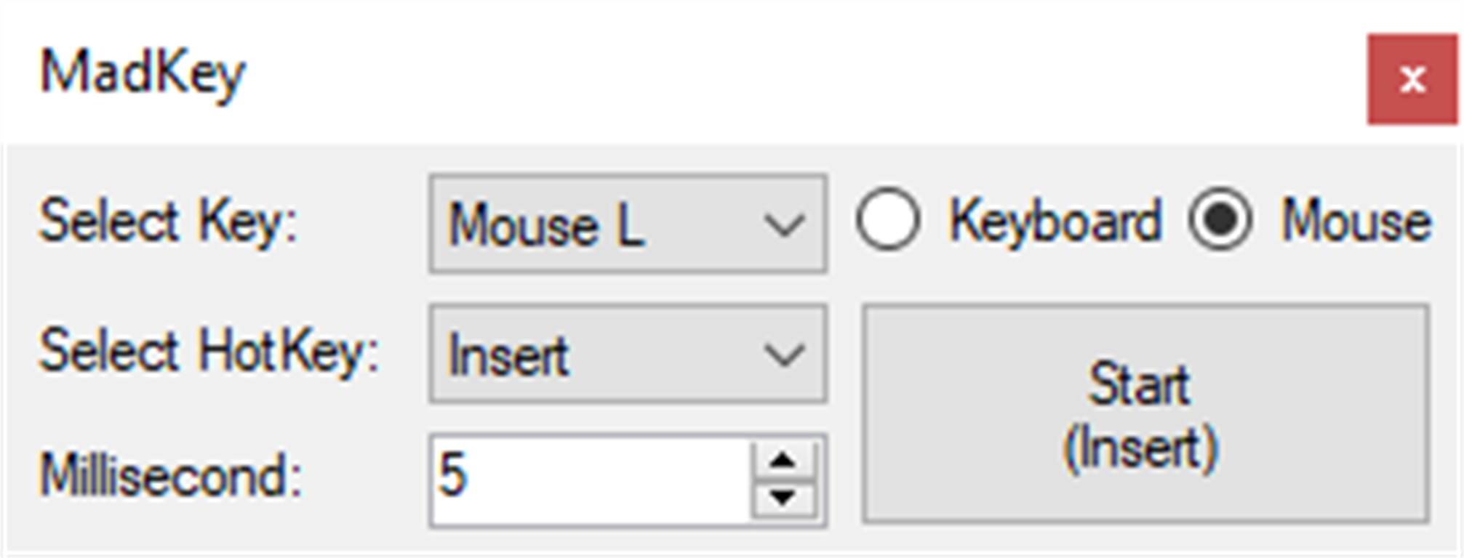Click the Select HotKey: label
This screenshot has width=1464, height=558.
click(209, 352)
